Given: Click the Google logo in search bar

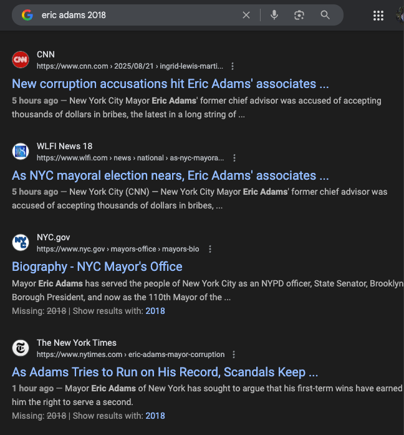Looking at the screenshot, I should (x=27, y=15).
